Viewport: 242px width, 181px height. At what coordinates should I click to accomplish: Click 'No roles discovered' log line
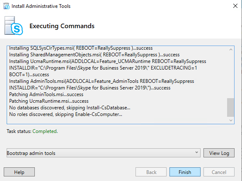point(65,114)
